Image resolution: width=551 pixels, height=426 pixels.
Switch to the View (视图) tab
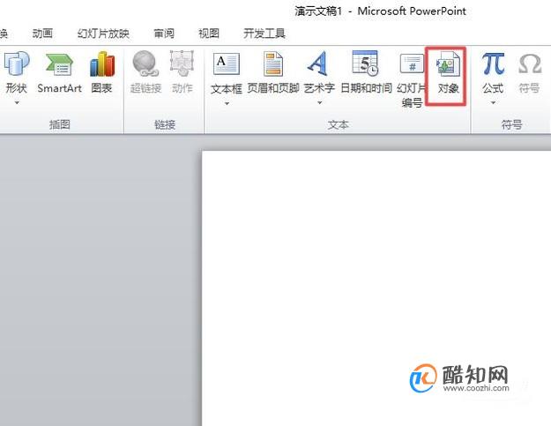pos(209,34)
